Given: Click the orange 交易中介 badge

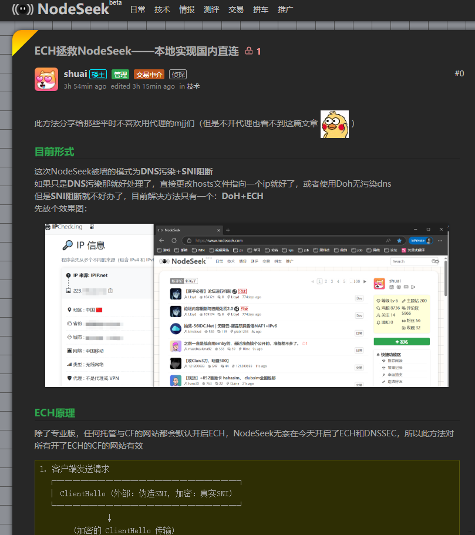Looking at the screenshot, I should 149,75.
